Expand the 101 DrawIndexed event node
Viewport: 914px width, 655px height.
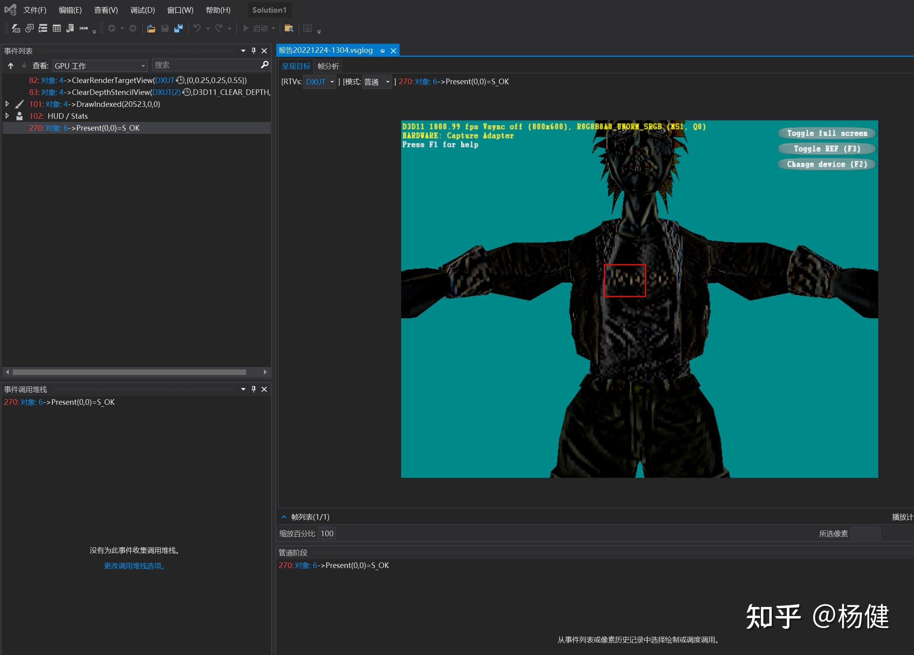click(x=7, y=104)
